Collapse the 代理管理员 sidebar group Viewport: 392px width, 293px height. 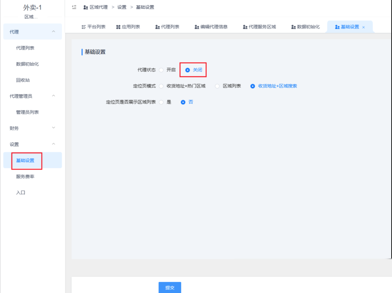tap(54, 96)
